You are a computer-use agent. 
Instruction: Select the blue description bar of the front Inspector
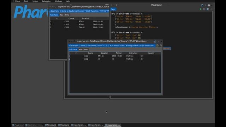point(112,46)
